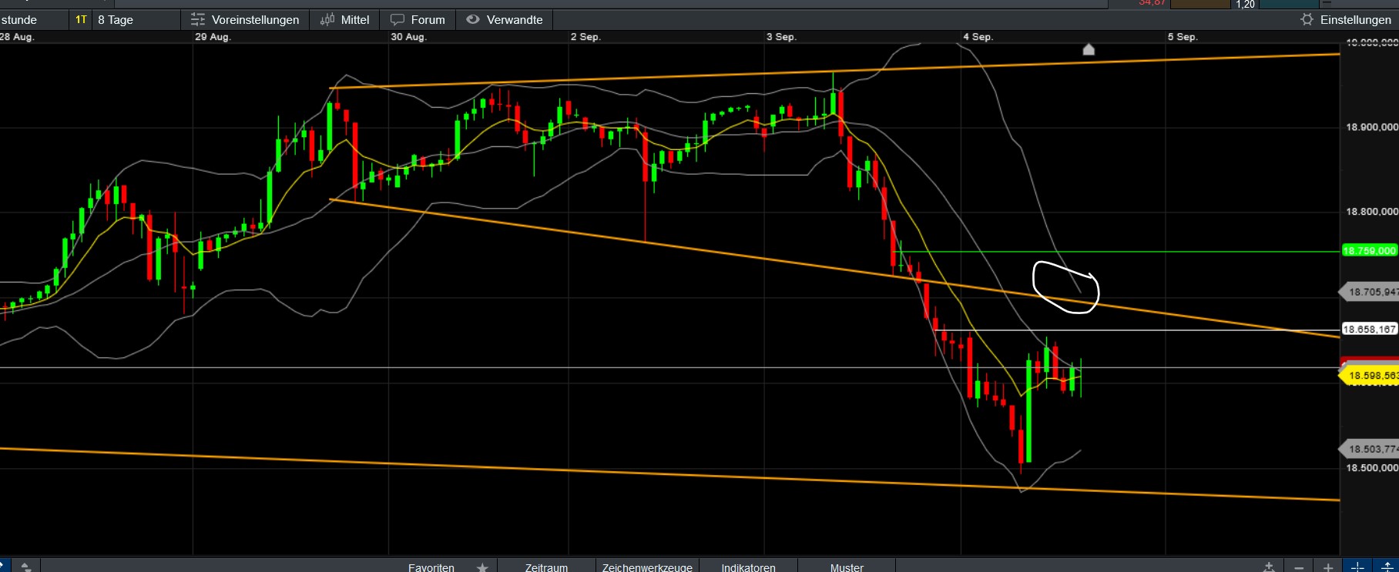This screenshot has height=572, width=1399.
Task: Click the 4 Sep. date label
Action: (978, 37)
